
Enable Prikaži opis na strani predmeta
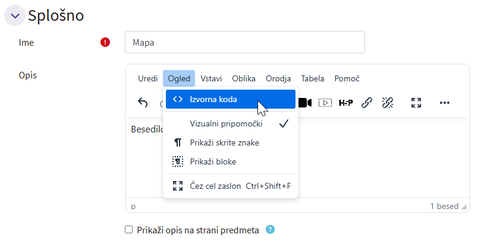click(x=129, y=230)
